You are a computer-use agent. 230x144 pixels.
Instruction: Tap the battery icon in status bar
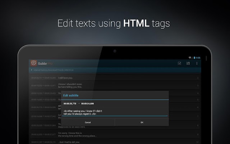pyautogui.click(x=194, y=58)
